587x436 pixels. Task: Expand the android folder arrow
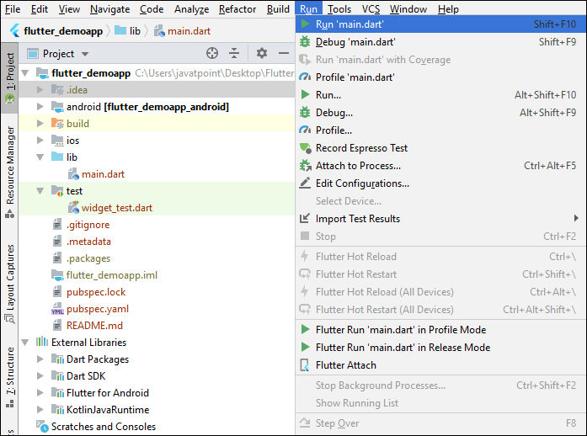click(40, 107)
